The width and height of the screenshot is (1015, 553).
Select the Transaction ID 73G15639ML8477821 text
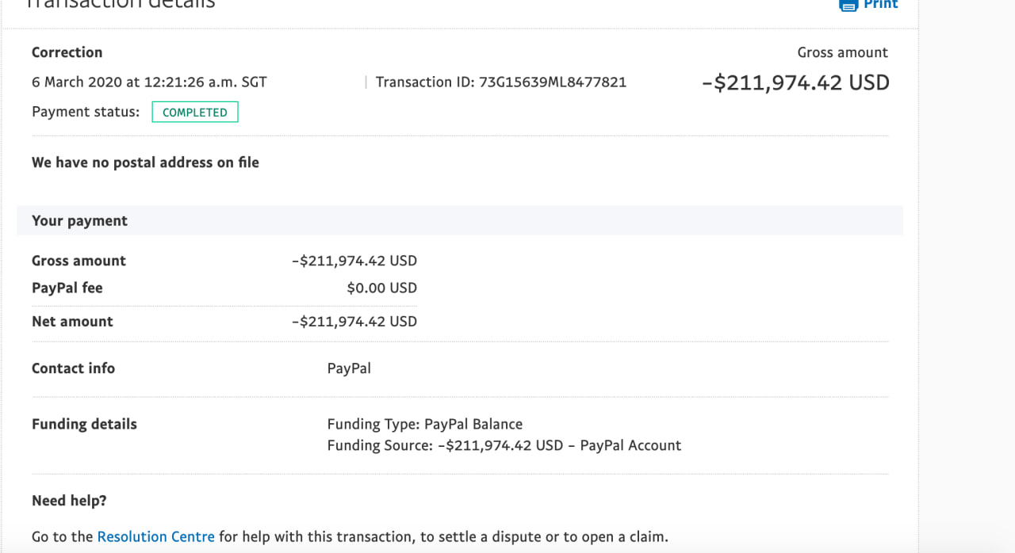pyautogui.click(x=501, y=82)
